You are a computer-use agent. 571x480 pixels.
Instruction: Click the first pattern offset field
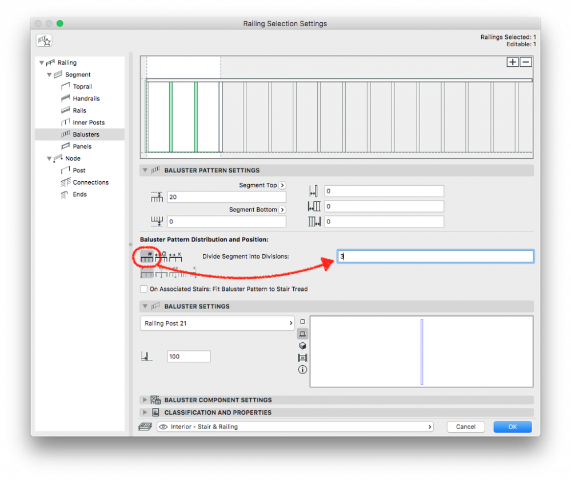(x=384, y=191)
